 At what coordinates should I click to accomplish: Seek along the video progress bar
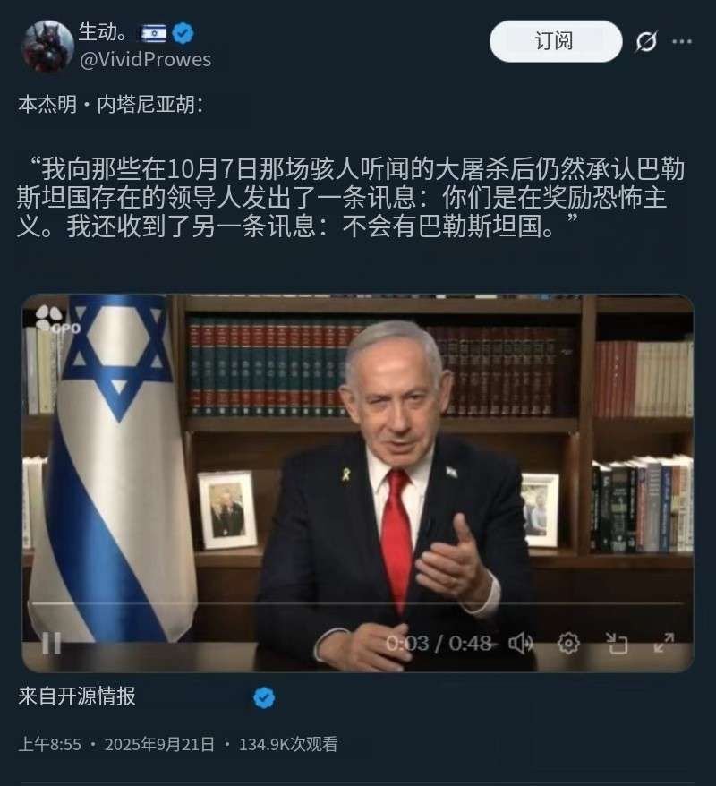(x=358, y=604)
